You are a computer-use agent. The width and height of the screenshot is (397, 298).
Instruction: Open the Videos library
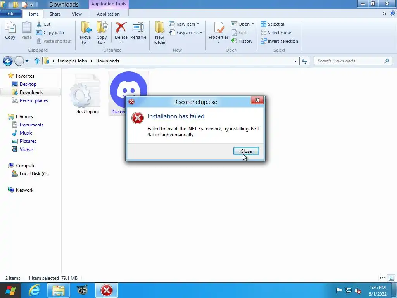coord(26,149)
